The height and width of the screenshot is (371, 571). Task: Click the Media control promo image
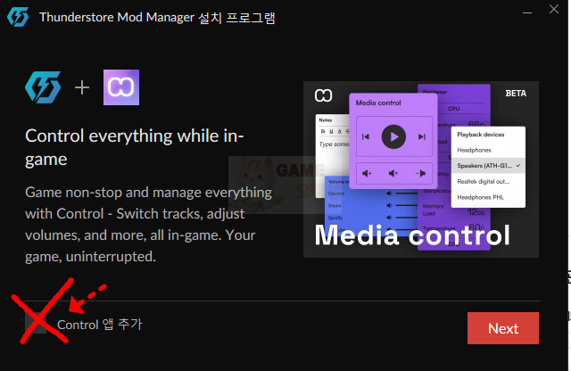421,169
